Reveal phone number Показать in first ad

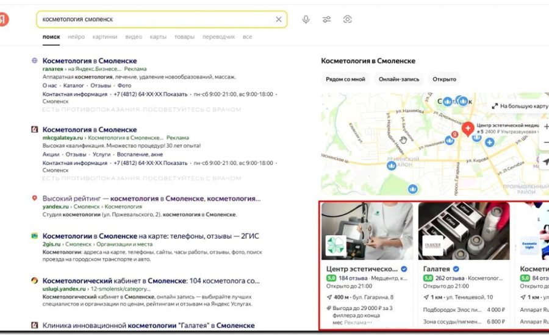[177, 94]
